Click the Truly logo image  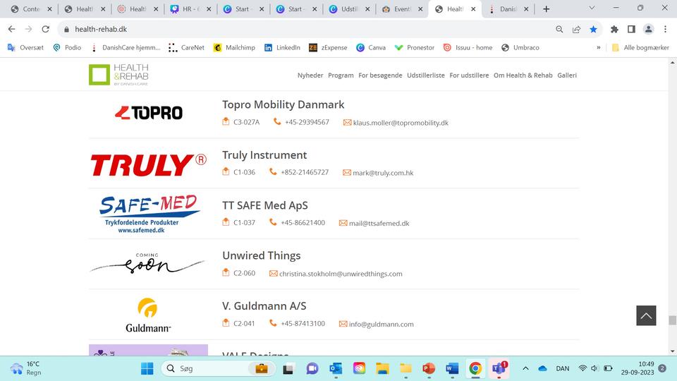point(149,164)
